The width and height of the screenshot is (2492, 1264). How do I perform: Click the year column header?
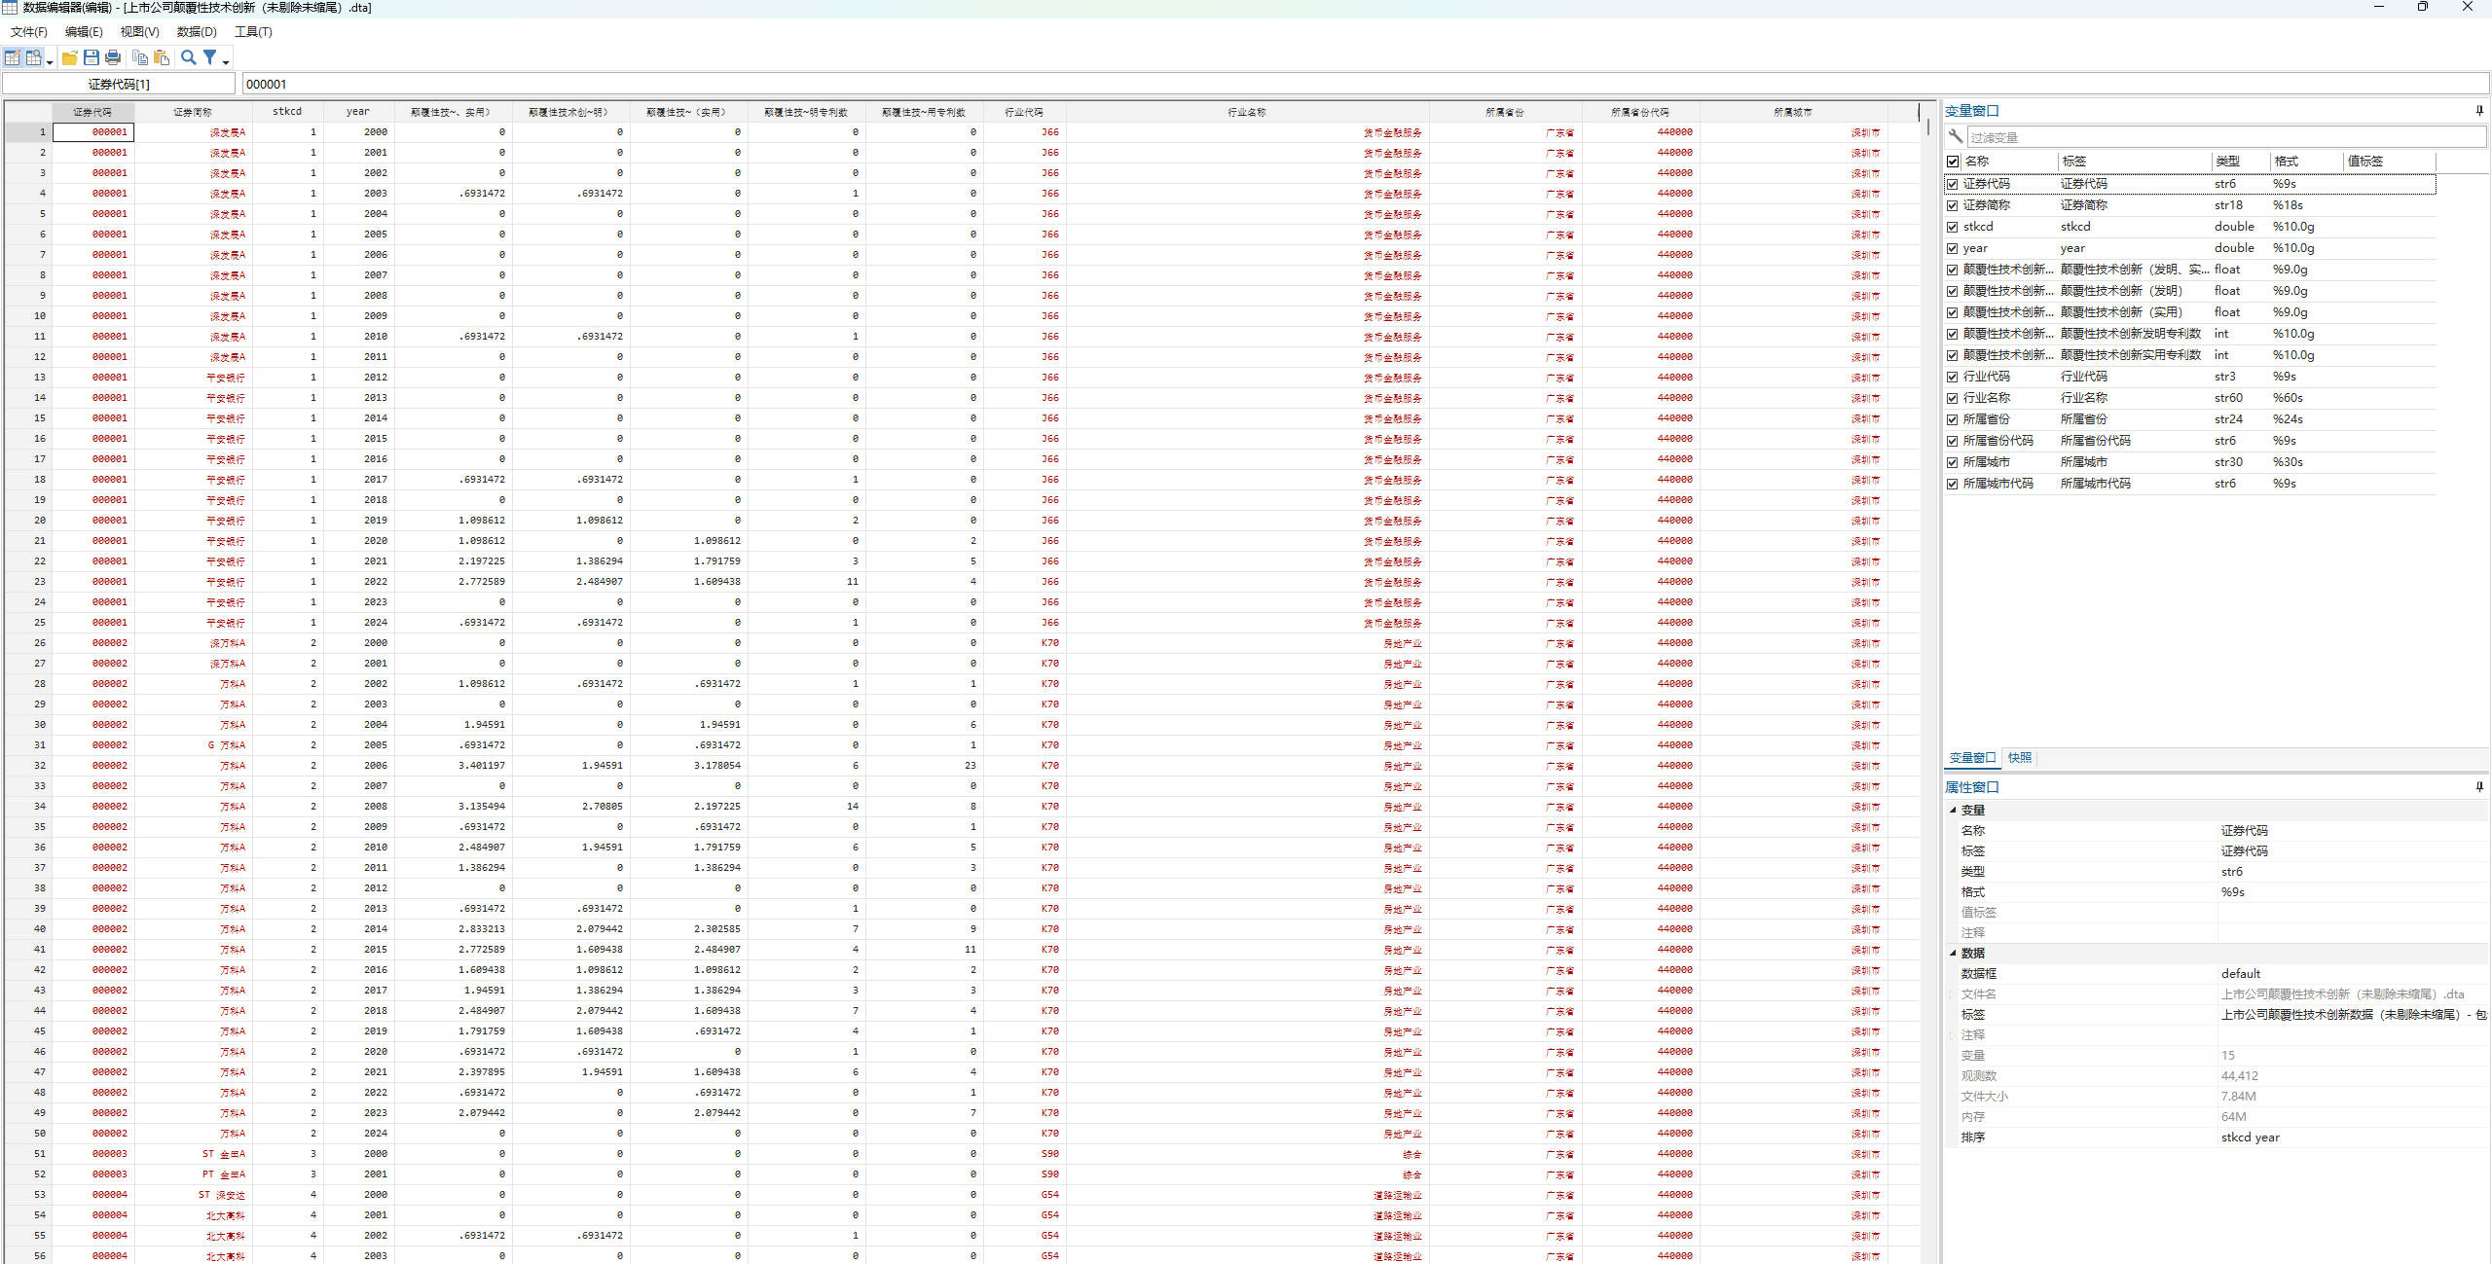357,112
